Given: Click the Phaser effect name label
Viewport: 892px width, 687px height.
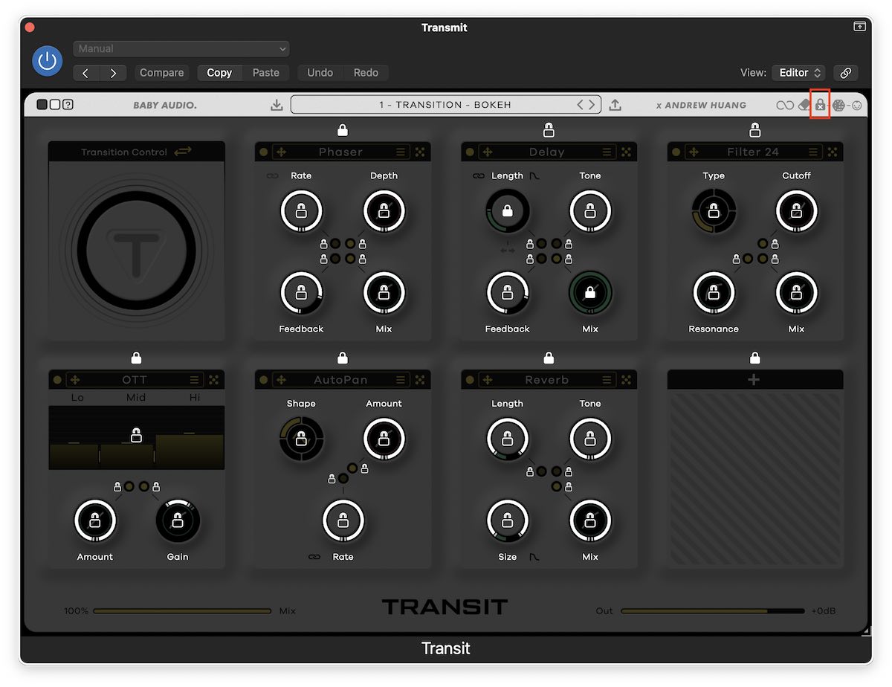Looking at the screenshot, I should (x=340, y=152).
